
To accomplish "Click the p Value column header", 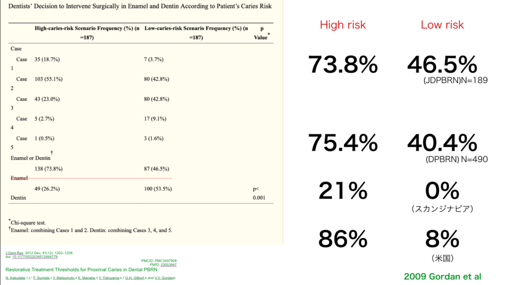I will click(261, 33).
